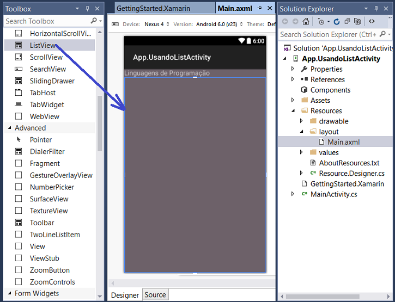
Task: Click Solution Explorer horizontal scrollbar thumb
Action: click(x=323, y=296)
